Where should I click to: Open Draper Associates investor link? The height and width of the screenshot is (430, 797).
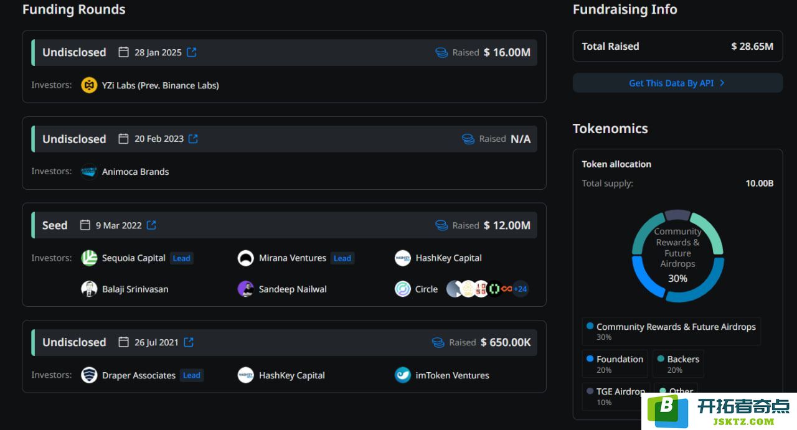pyautogui.click(x=139, y=375)
